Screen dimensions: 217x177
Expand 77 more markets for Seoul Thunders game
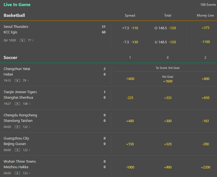pyautogui.click(x=31, y=40)
